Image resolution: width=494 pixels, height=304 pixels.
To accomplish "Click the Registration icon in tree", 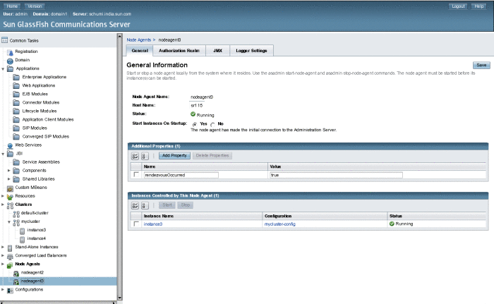I will 11,52.
